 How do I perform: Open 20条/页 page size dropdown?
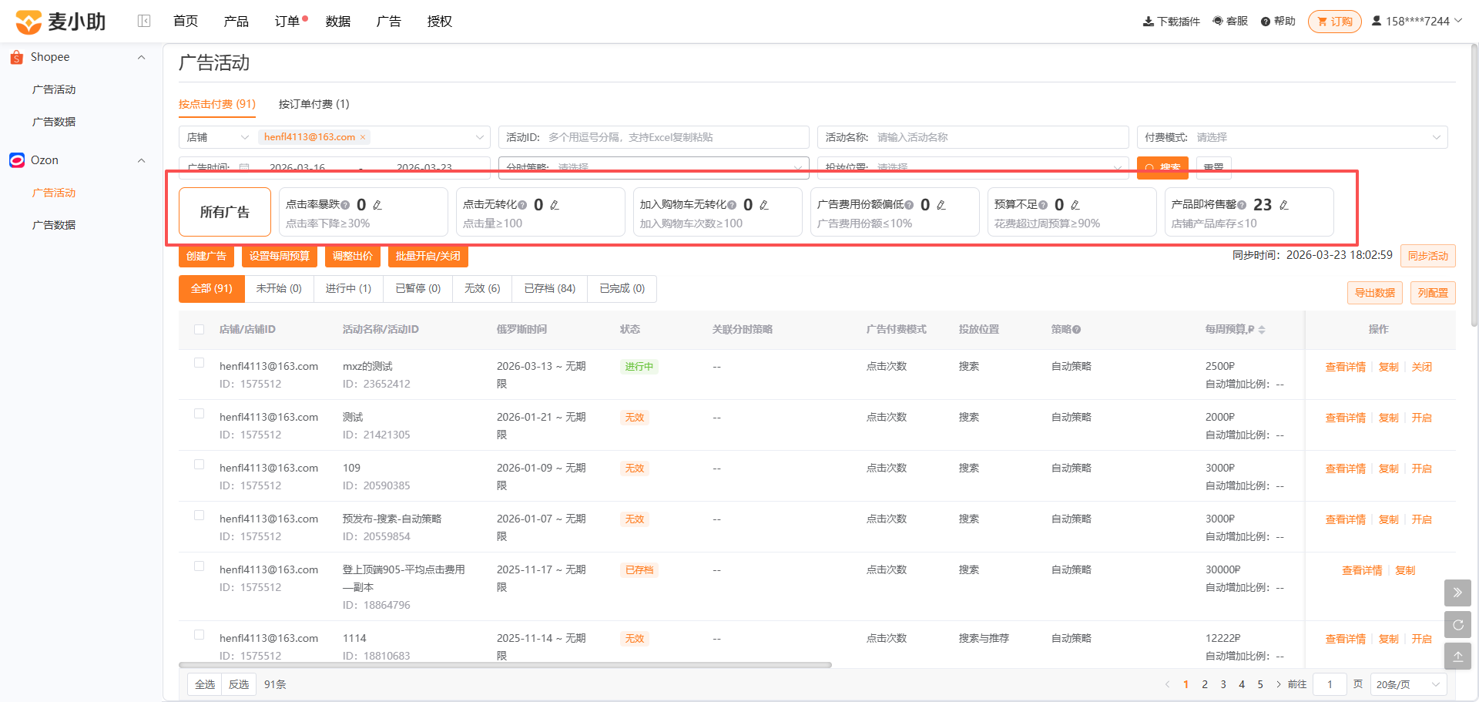coord(1408,684)
